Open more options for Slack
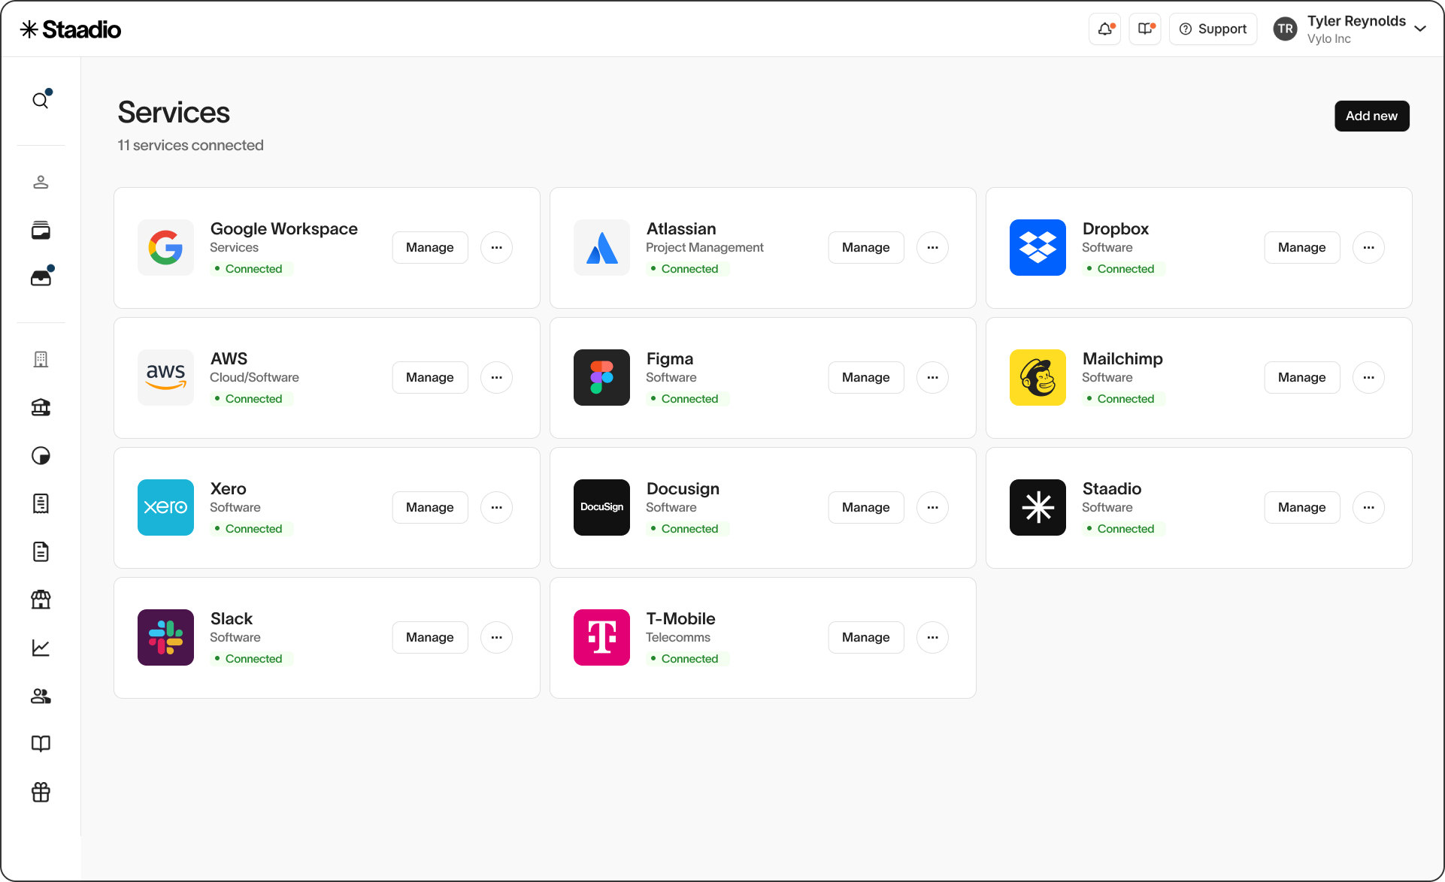This screenshot has width=1445, height=882. tap(496, 638)
